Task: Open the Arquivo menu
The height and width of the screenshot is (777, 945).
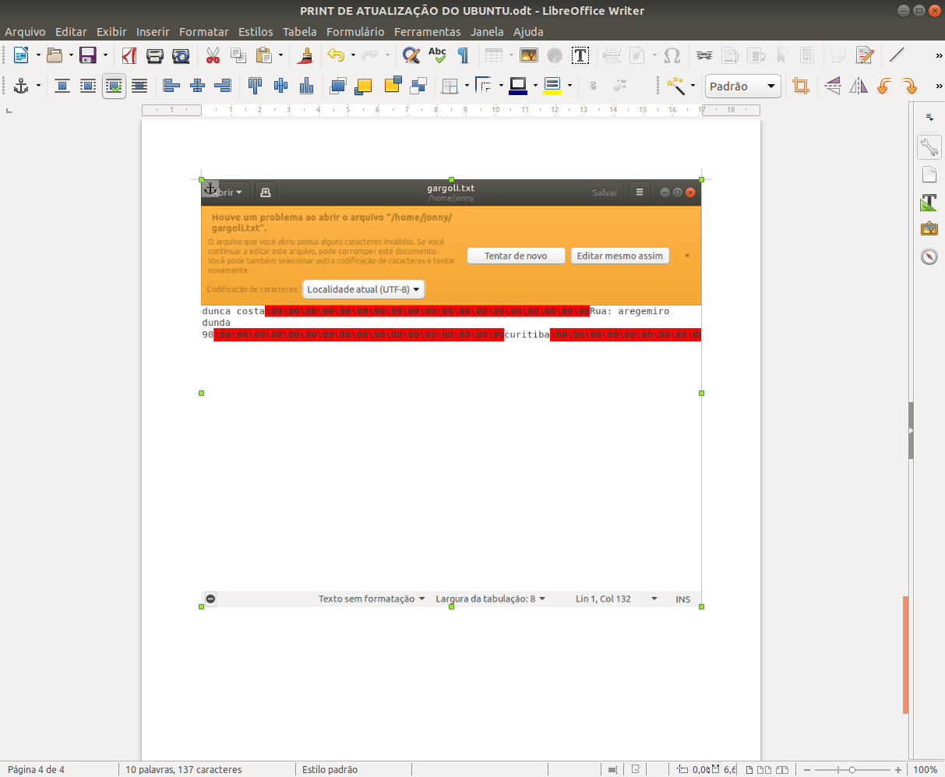Action: (x=26, y=32)
